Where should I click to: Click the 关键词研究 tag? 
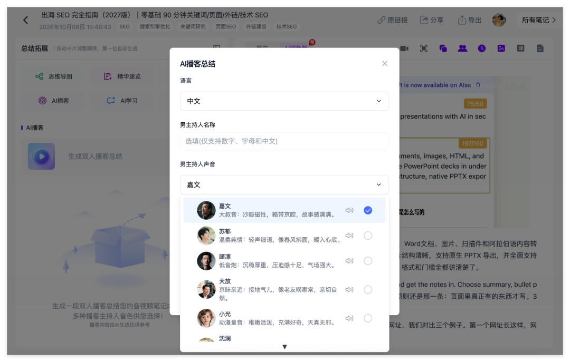coord(193,26)
